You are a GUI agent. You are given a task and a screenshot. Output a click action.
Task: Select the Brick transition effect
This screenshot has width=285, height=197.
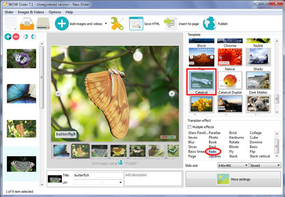click(233, 133)
